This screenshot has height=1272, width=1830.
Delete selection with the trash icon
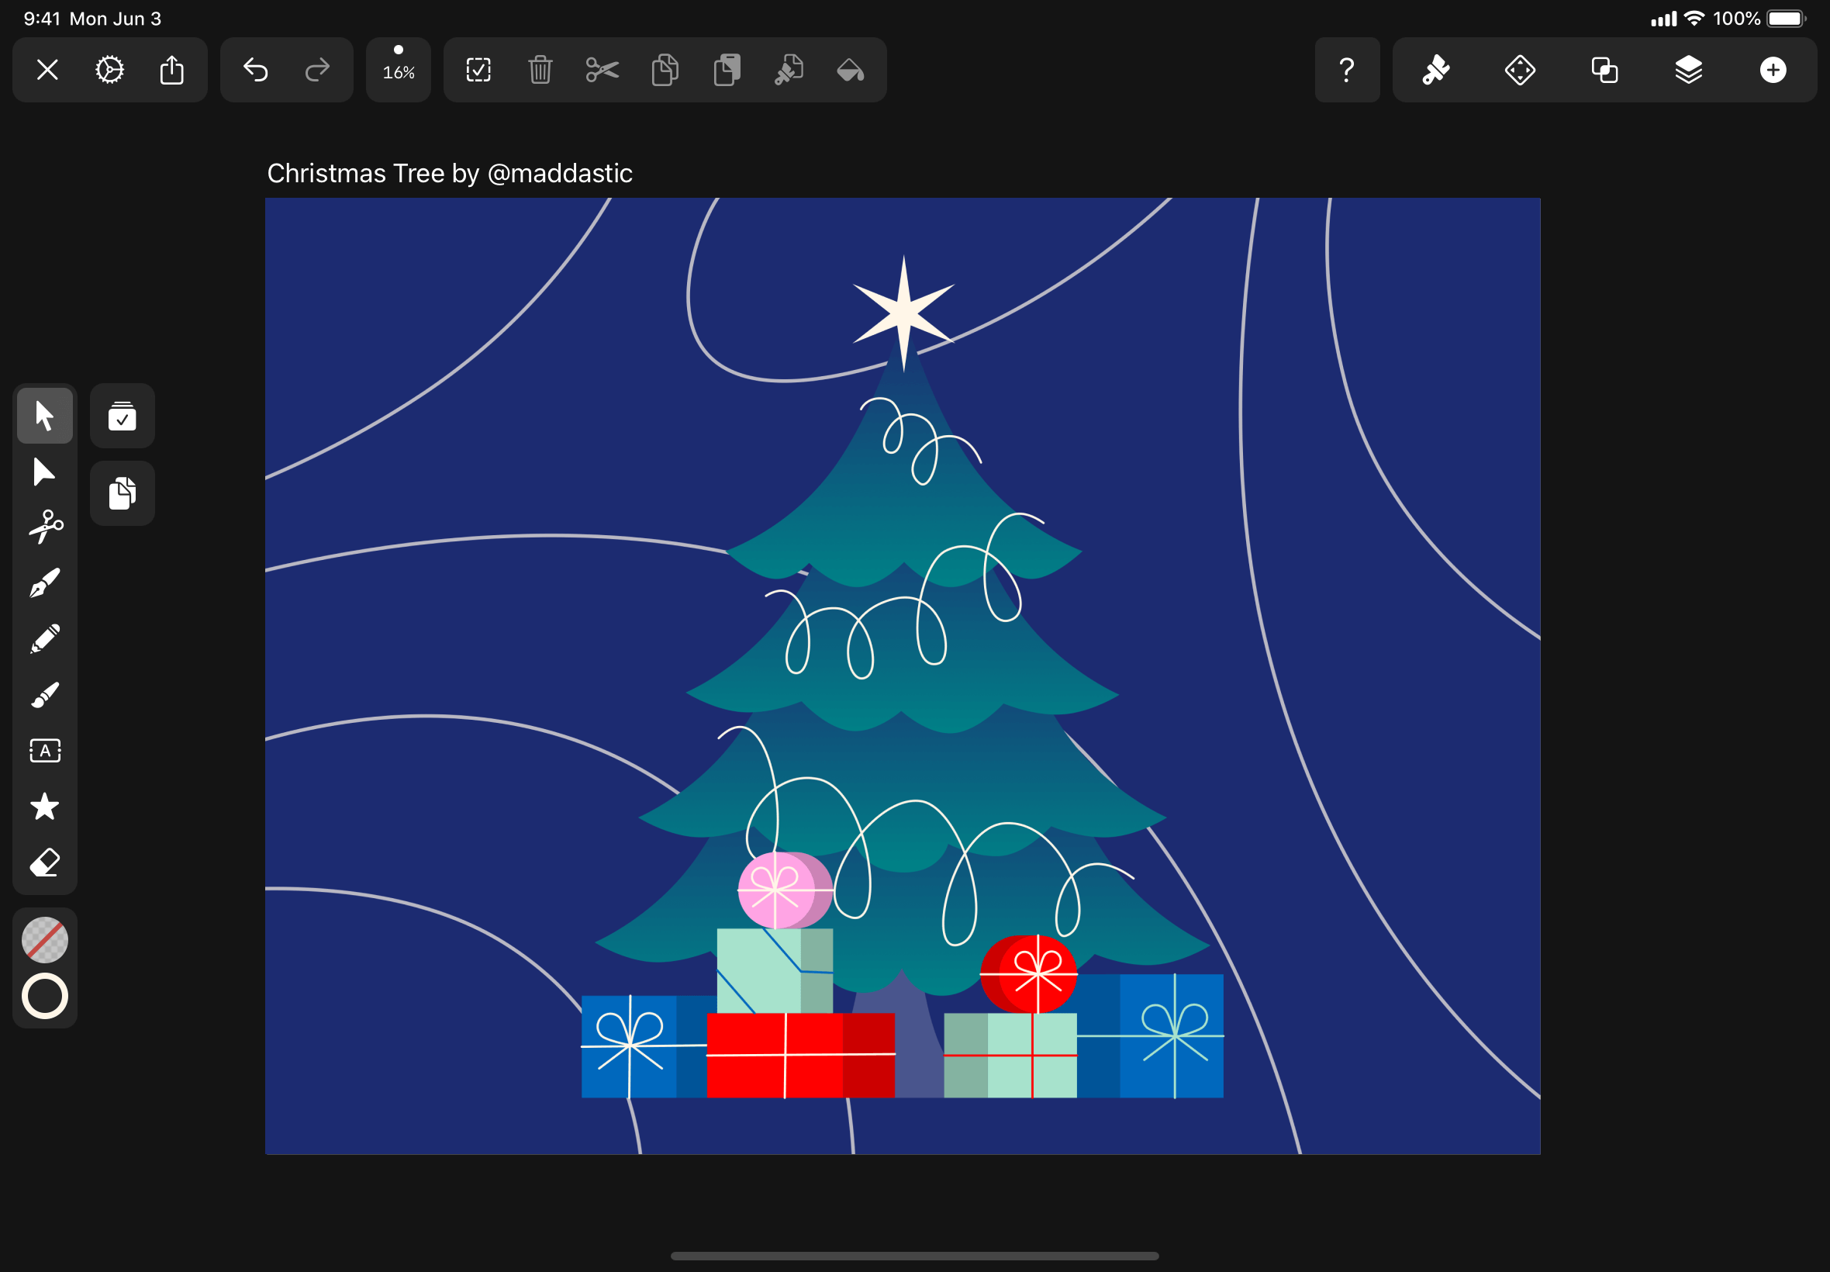(540, 70)
